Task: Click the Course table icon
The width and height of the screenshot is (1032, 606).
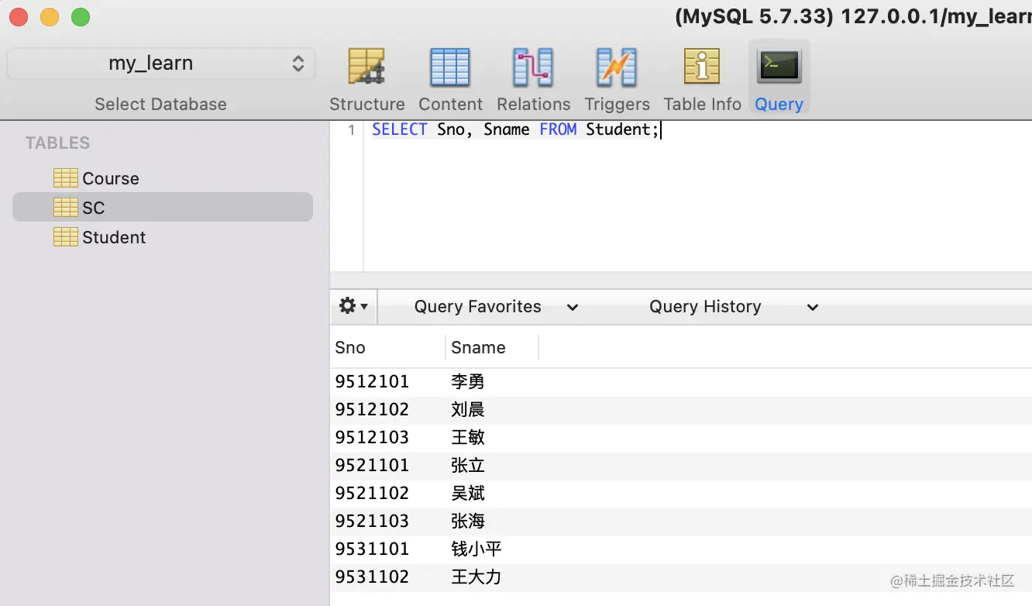Action: click(66, 178)
